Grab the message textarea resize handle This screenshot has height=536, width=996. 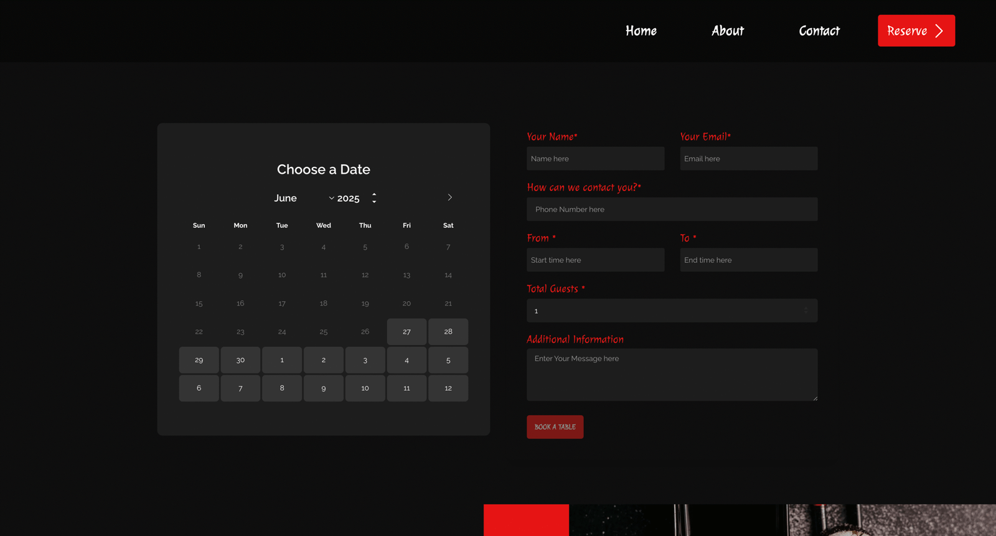pos(815,398)
